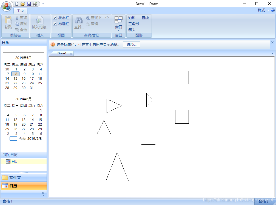Open the Calendar (日历) pane button
This screenshot has height=205, width=276.
(24, 186)
